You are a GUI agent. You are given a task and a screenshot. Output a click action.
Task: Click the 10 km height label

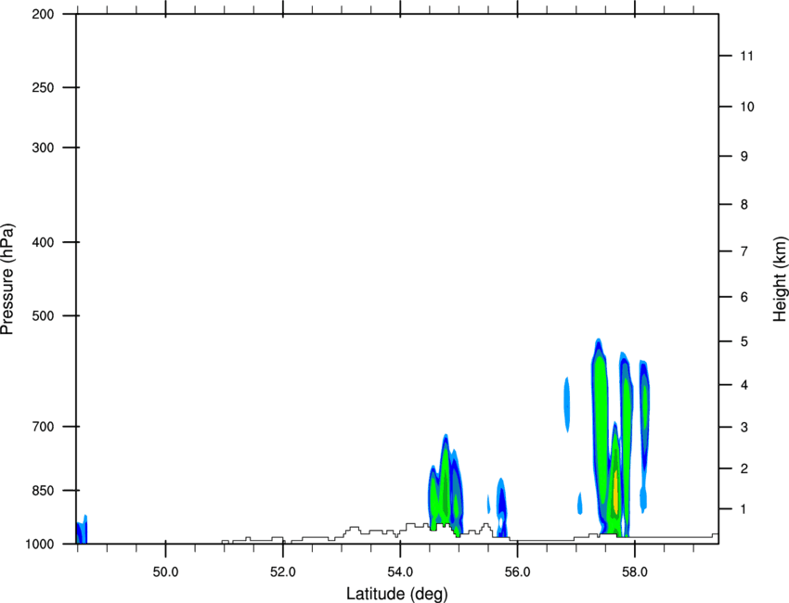(746, 107)
